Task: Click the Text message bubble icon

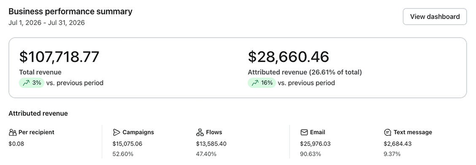Action: [387, 133]
